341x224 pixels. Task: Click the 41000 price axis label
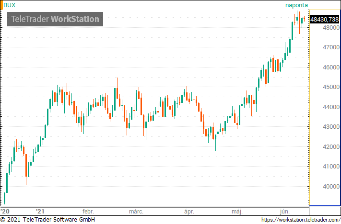click(331, 167)
